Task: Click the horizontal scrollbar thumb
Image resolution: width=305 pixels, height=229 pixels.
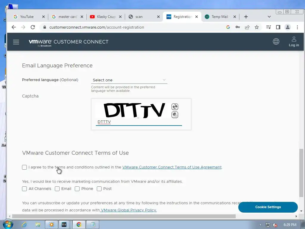Action: click(x=124, y=216)
